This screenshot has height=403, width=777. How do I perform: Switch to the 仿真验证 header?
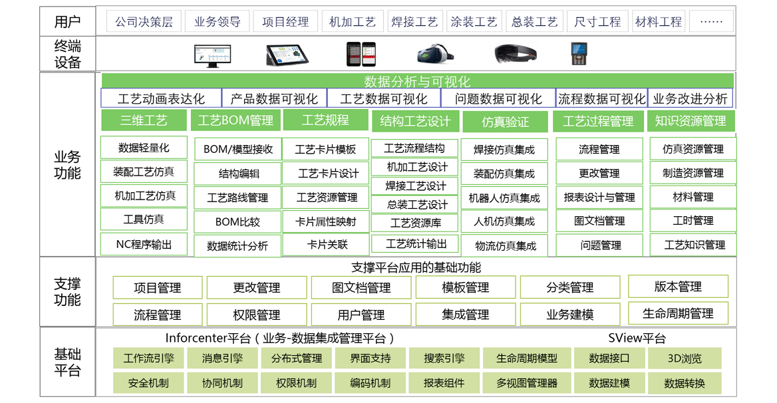point(505,122)
